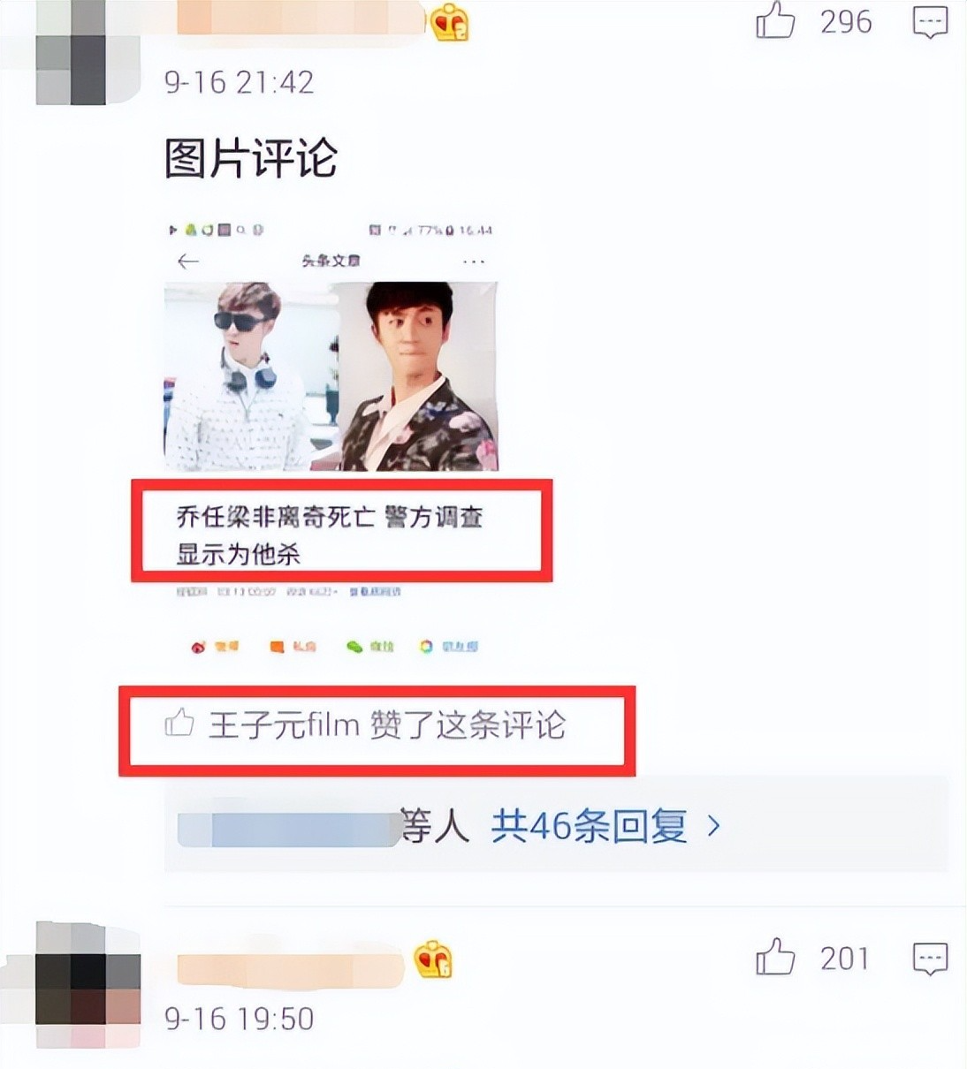The height and width of the screenshot is (1069, 967).
Task: Tap the crown badge beside first username
Action: click(x=450, y=23)
